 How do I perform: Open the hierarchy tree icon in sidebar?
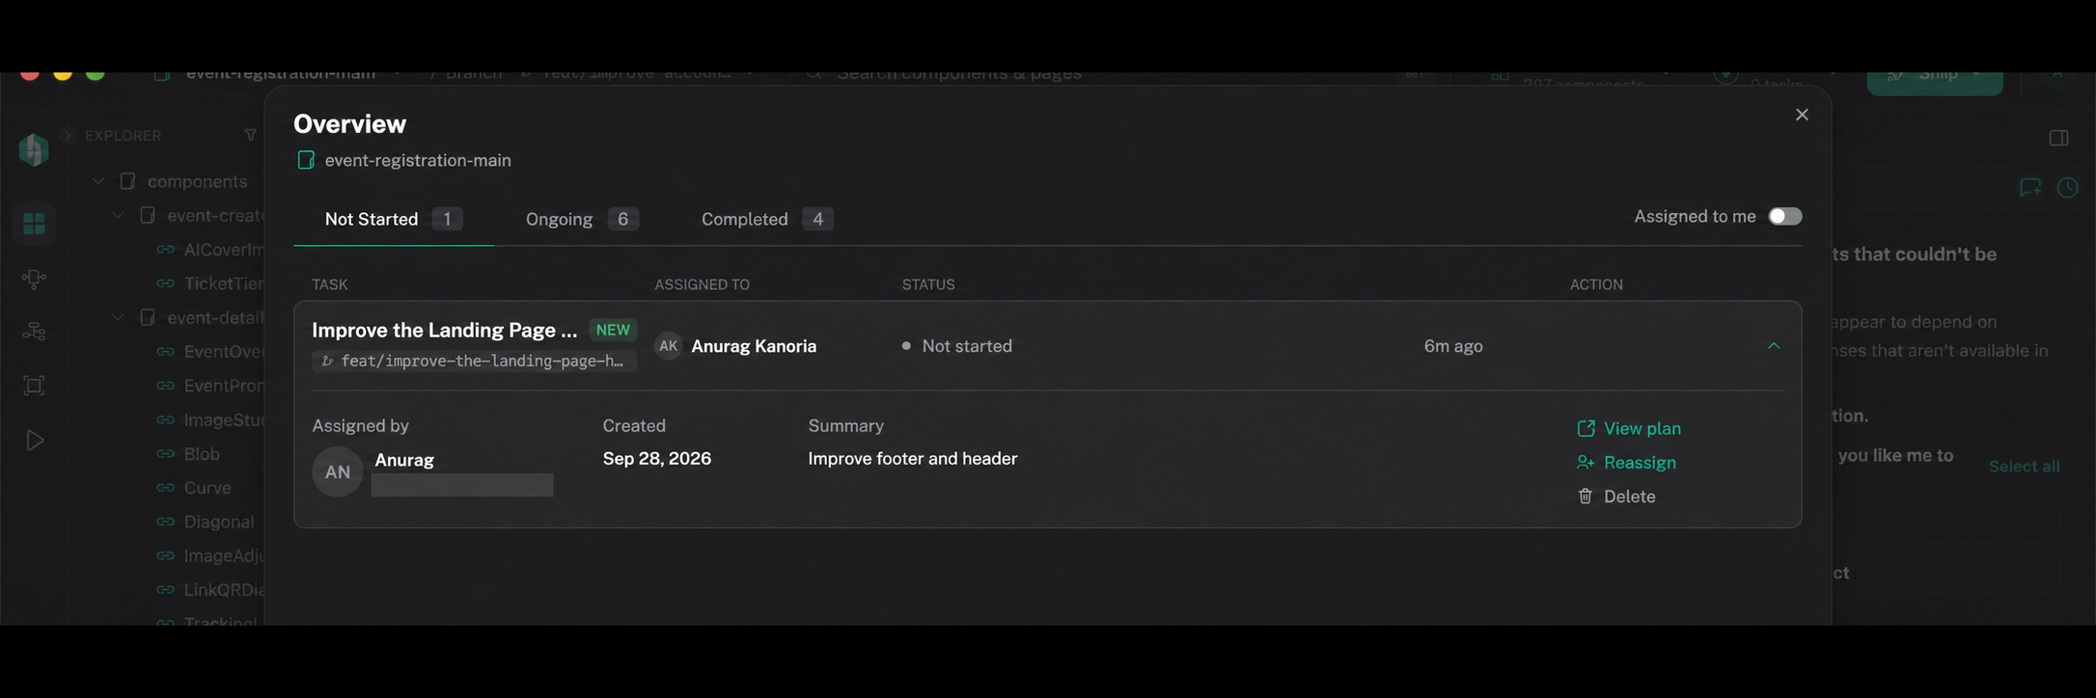34,332
